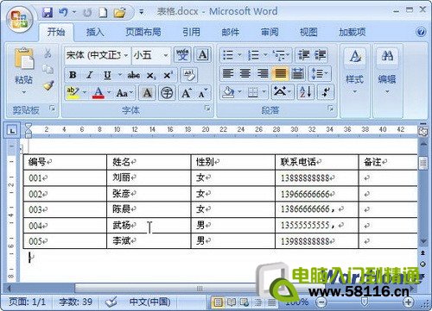Clear formatting with eraser icon
The width and height of the screenshot is (432, 311).
(189, 75)
